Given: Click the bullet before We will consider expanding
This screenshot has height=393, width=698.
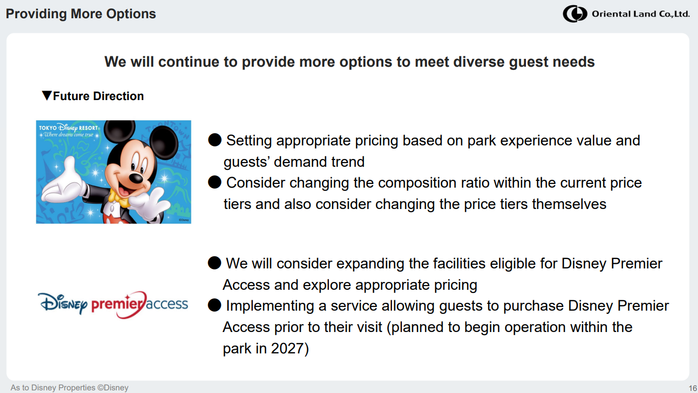Looking at the screenshot, I should [214, 263].
